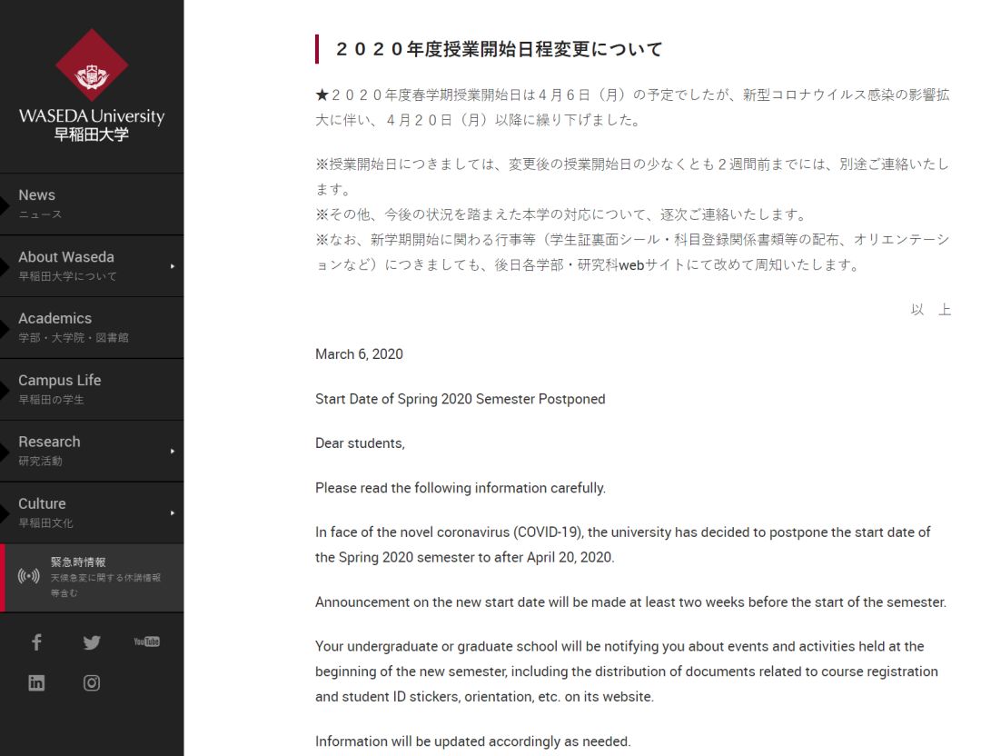Image resolution: width=981 pixels, height=756 pixels.
Task: Click the paragraph starting 'Your undergraduate or graduate school'
Action: [x=627, y=671]
